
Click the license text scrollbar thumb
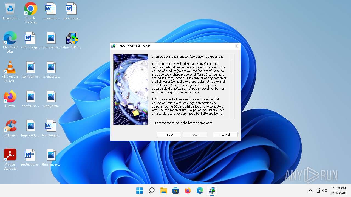tap(232, 66)
